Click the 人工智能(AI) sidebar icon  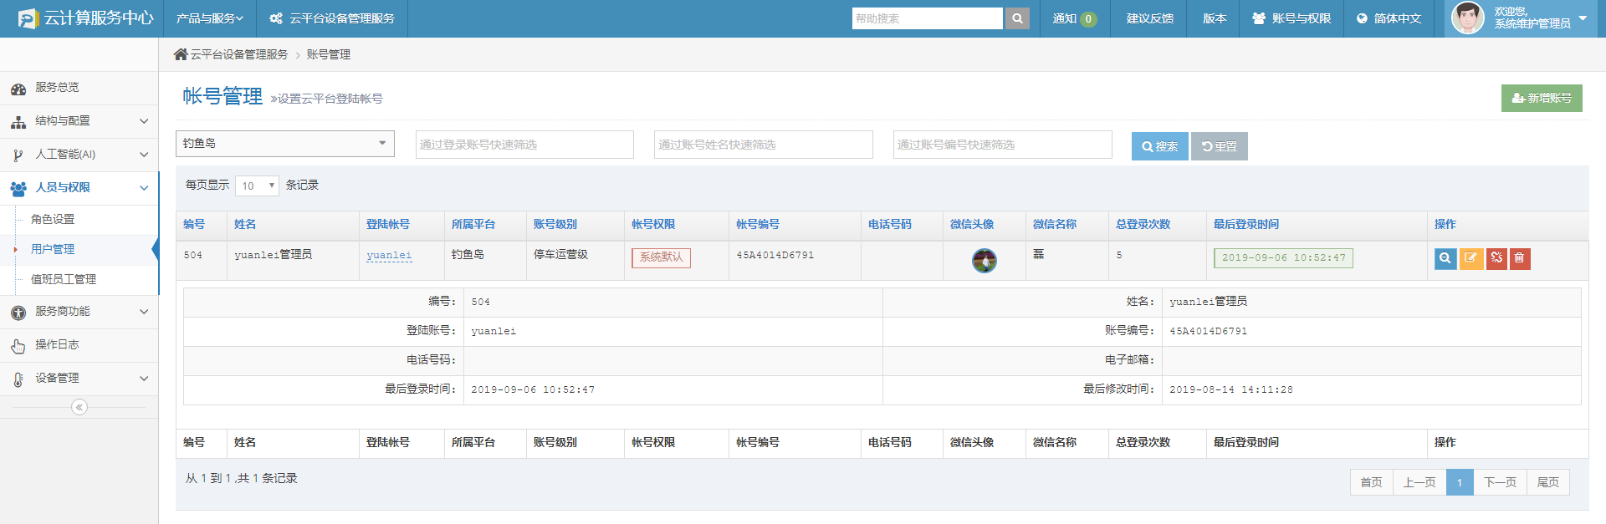[18, 155]
